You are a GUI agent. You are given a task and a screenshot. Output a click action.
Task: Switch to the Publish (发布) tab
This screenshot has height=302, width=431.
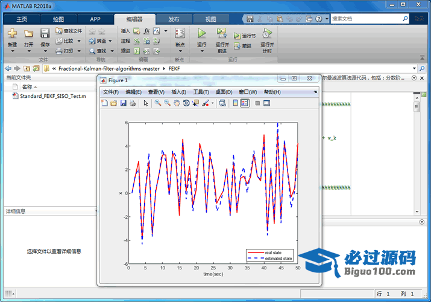174,19
